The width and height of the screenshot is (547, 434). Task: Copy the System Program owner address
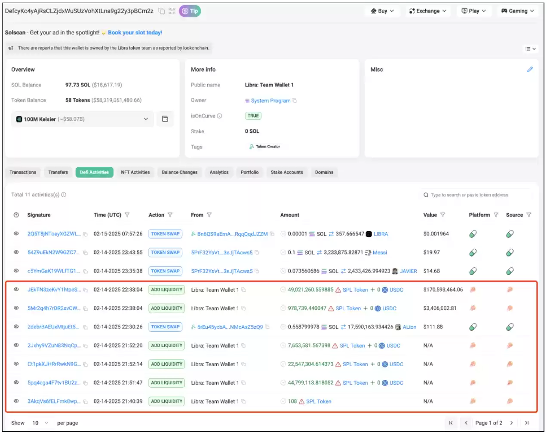pos(295,101)
